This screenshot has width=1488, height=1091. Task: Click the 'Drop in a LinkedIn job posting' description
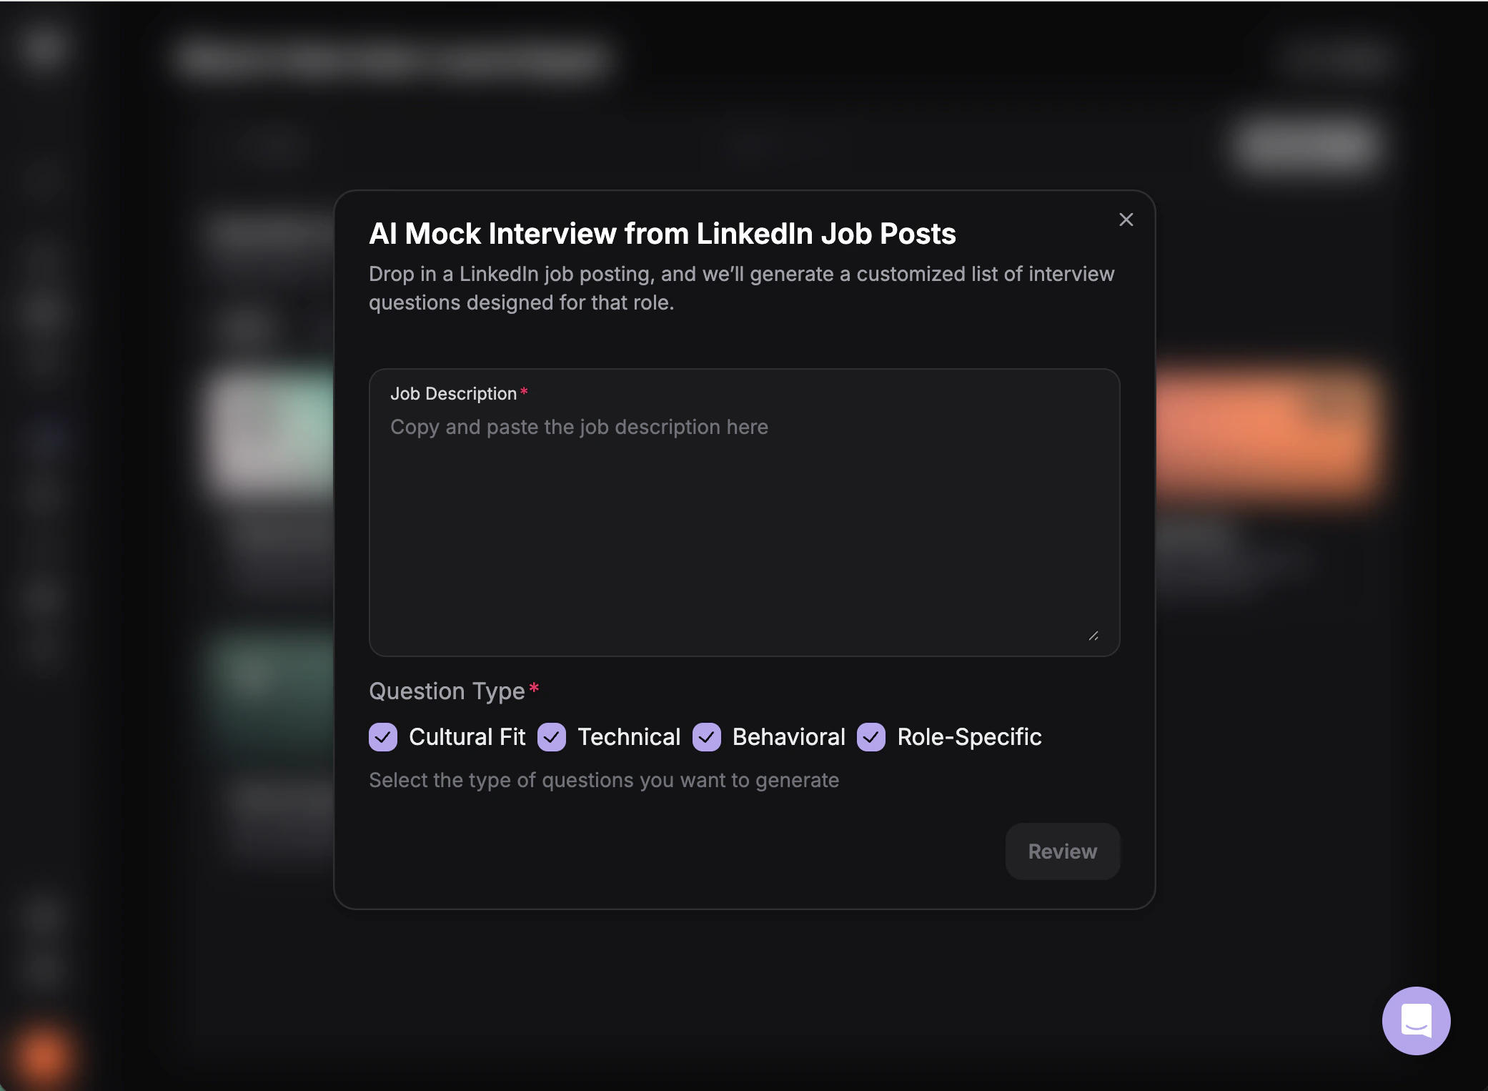click(x=741, y=288)
